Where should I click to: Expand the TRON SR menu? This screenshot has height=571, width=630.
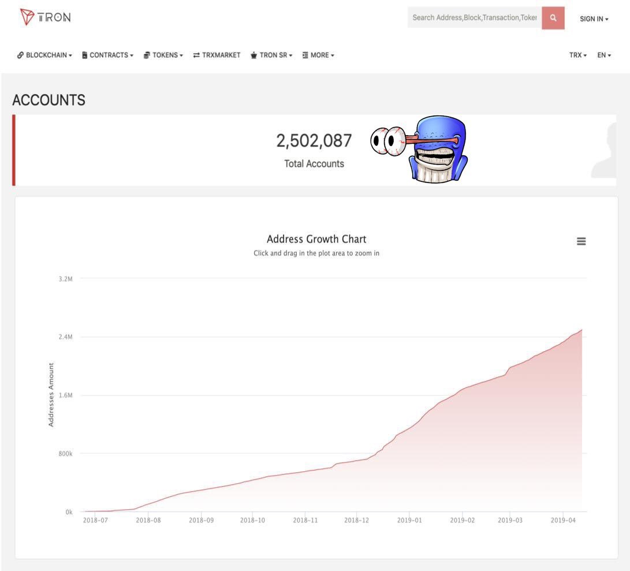[x=271, y=55]
